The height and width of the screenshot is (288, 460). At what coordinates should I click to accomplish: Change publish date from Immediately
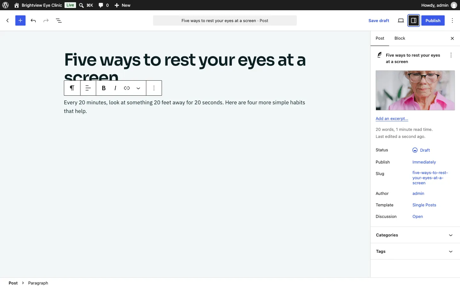[424, 162]
